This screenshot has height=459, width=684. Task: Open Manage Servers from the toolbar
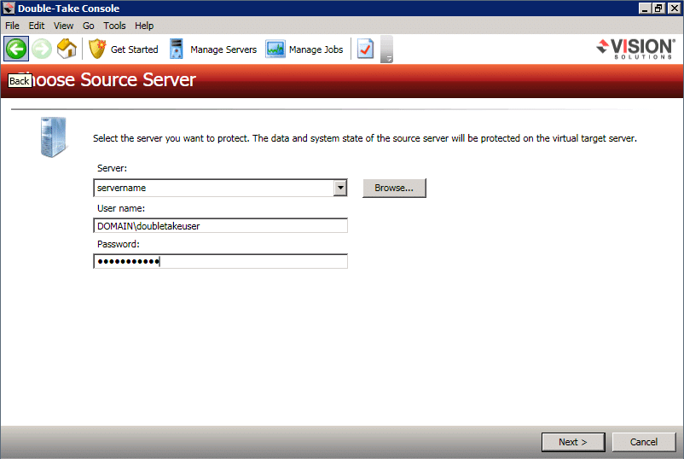[213, 49]
